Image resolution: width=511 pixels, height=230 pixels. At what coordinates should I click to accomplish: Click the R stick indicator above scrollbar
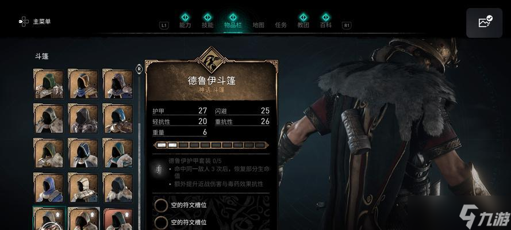click(139, 69)
